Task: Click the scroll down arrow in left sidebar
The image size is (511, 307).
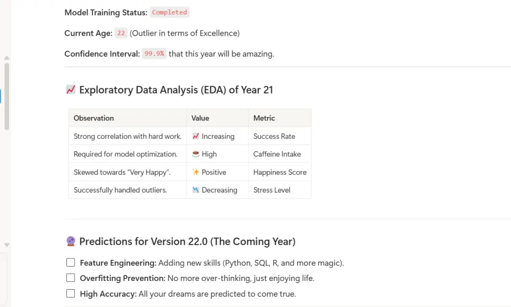Action: coord(7,245)
